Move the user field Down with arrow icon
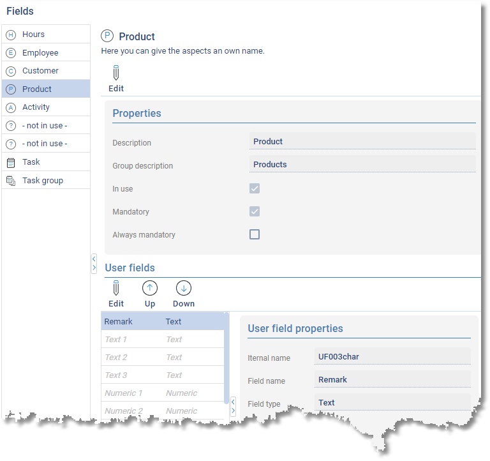Screen dimensions: 490x461 click(184, 288)
